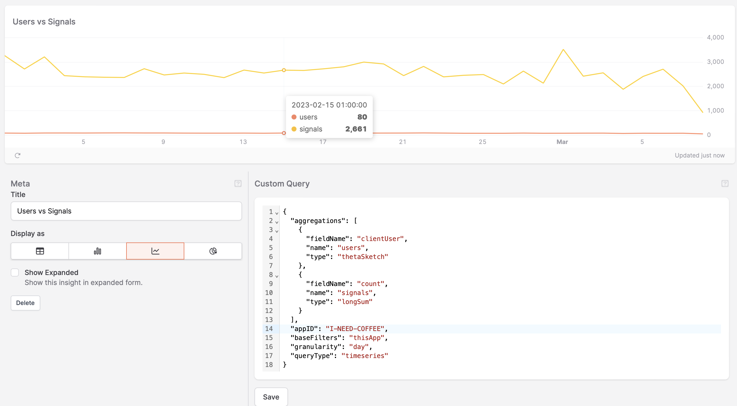The image size is (737, 406).
Task: Select line chart display icon
Action: tap(155, 251)
